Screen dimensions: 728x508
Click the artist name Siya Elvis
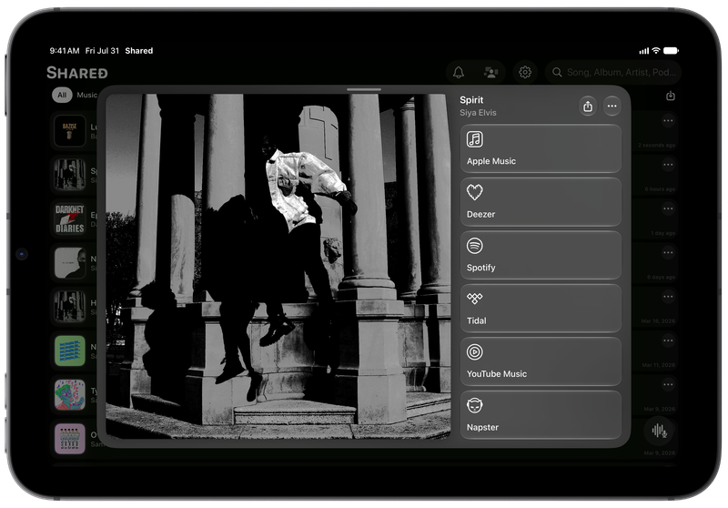[478, 113]
